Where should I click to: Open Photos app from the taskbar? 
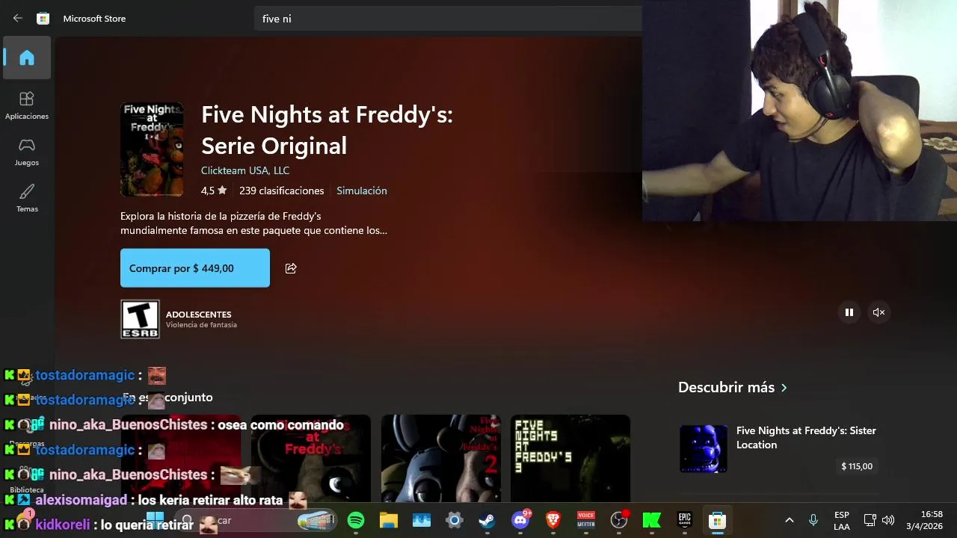coord(422,520)
